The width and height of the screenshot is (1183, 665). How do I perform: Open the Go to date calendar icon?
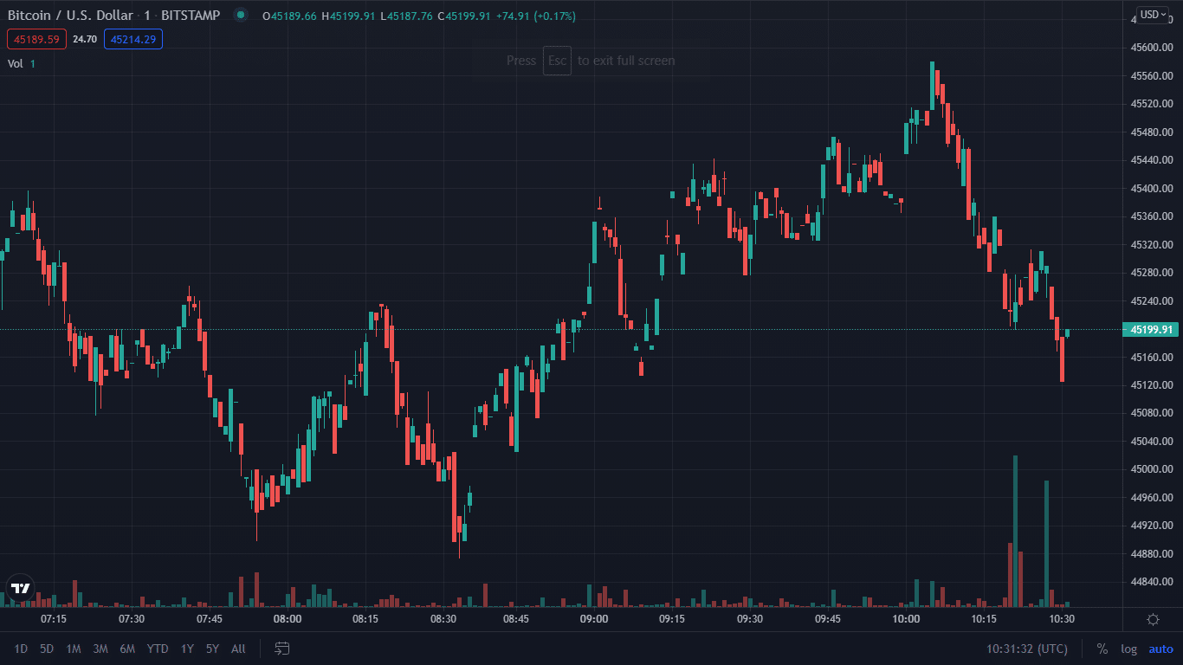click(x=281, y=649)
